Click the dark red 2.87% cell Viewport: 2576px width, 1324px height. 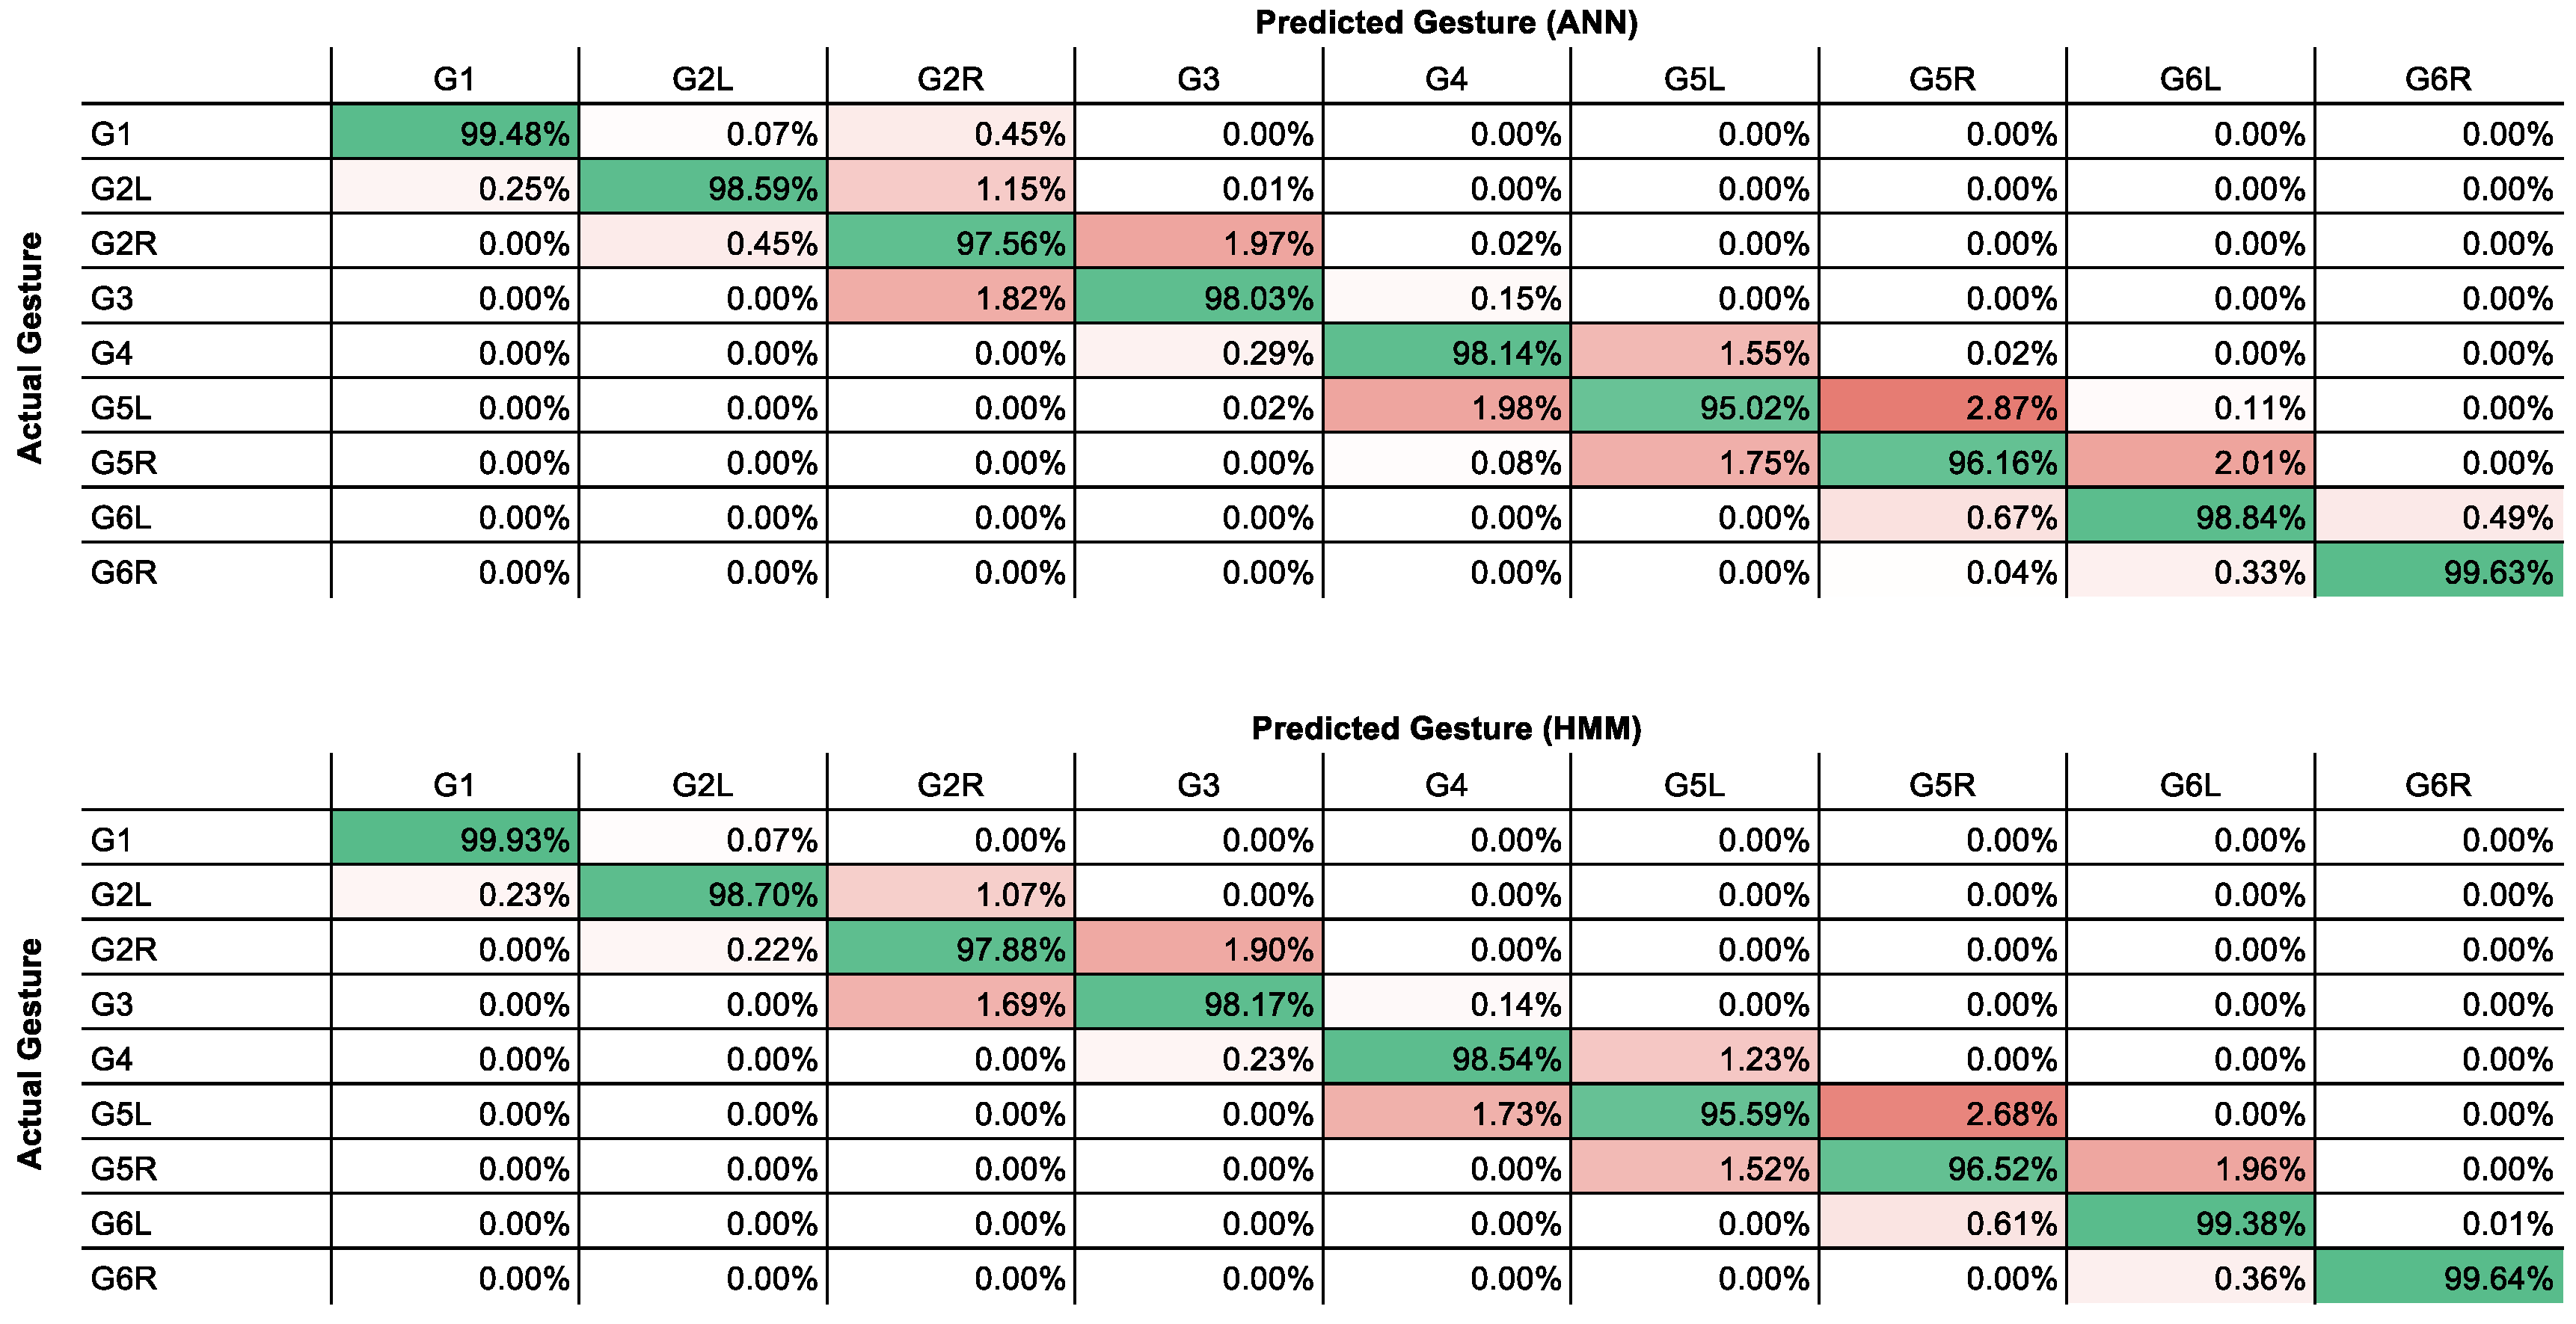[x=1942, y=407]
